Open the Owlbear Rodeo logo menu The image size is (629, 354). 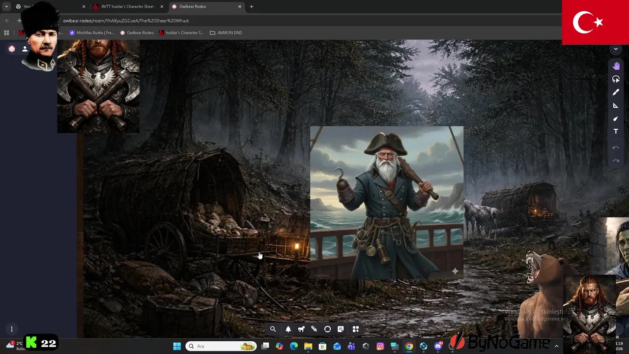12,49
